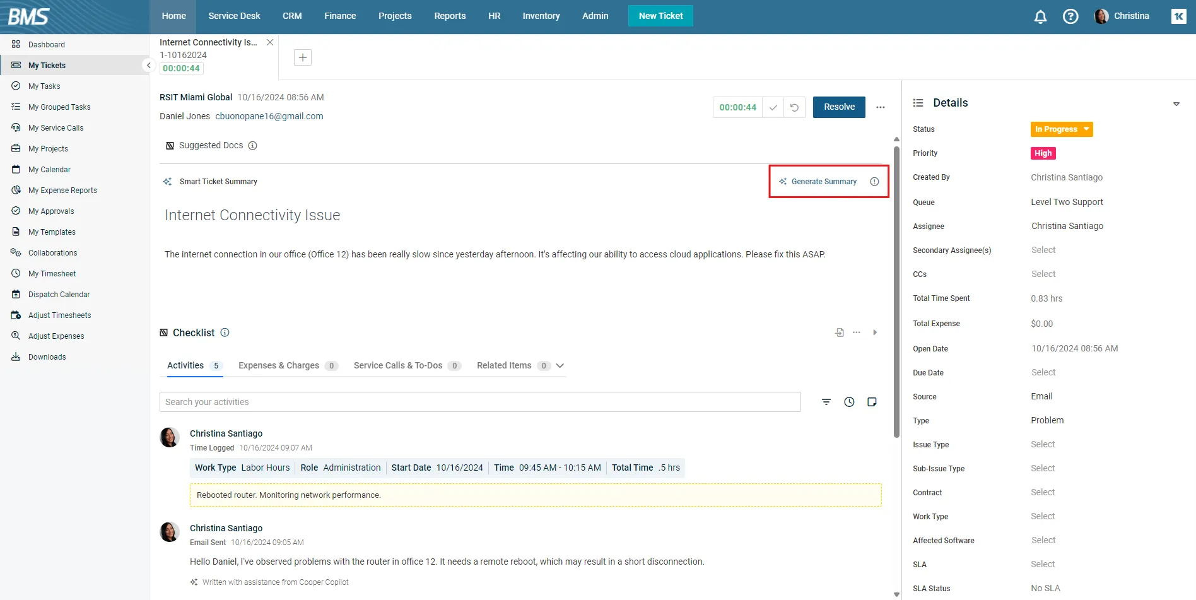Image resolution: width=1196 pixels, height=600 pixels.
Task: Open the ticket more options ellipsis
Action: [880, 107]
